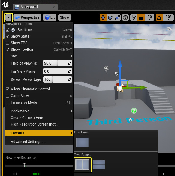Click the Realtime stopwatch icon
The width and height of the screenshot is (175, 176).
coord(13,30)
